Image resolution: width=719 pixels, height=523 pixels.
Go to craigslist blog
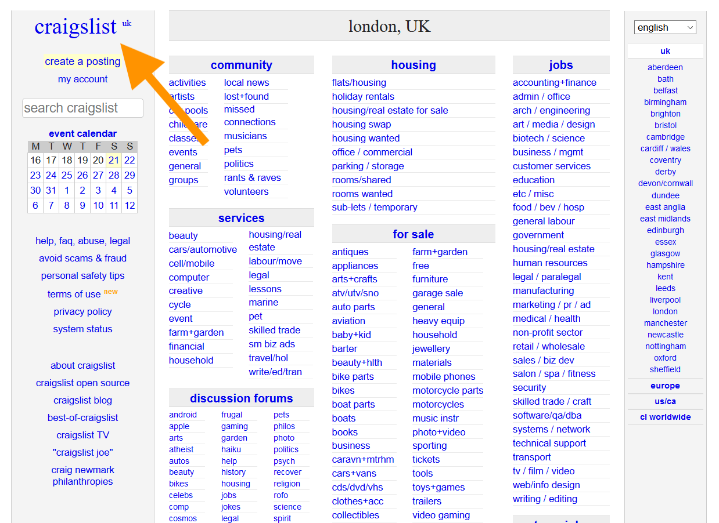tap(82, 400)
